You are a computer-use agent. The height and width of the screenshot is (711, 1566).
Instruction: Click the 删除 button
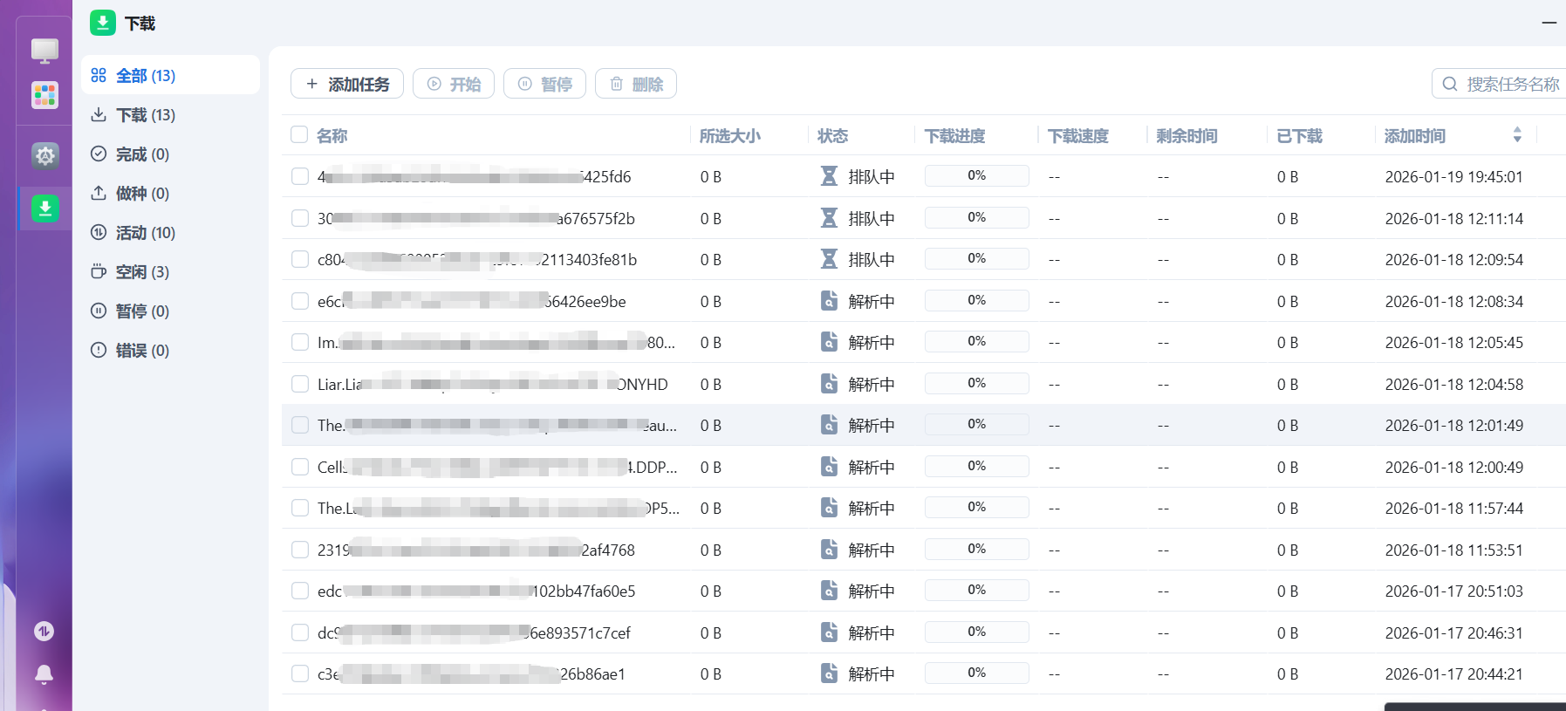tap(636, 84)
